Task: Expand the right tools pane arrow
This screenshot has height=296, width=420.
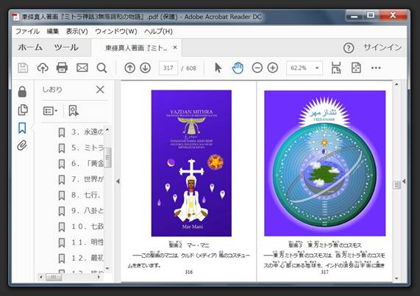Action: pos(405,181)
